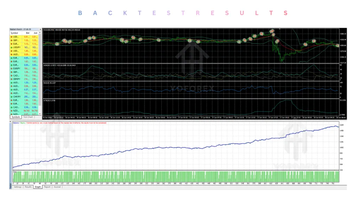356x200 pixels.
Task: Click the 218 bid value of GBPJPY
Action: pos(27,79)
